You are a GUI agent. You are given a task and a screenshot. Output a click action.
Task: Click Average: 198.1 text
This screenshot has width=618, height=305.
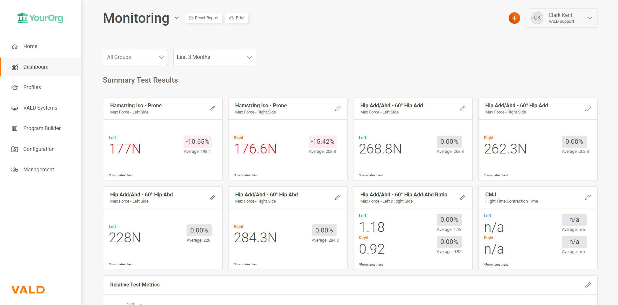(197, 152)
